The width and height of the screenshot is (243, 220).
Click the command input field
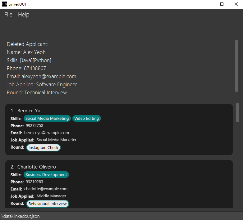(x=121, y=29)
